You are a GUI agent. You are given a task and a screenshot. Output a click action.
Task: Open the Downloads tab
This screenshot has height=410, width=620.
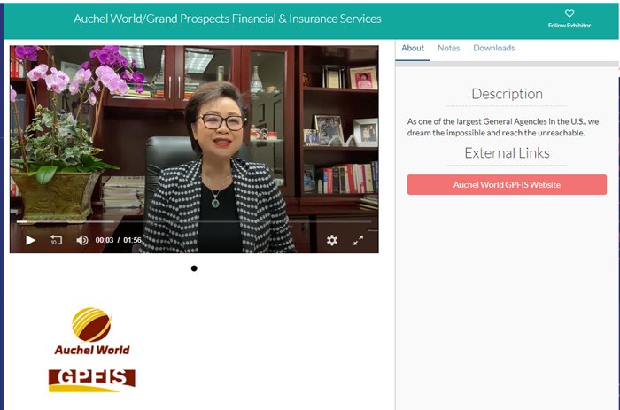tap(494, 48)
